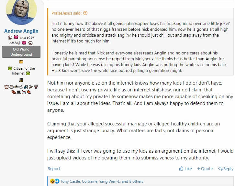Click the small house badge icon
Screen dimensions: 235x186
click(x=24, y=92)
